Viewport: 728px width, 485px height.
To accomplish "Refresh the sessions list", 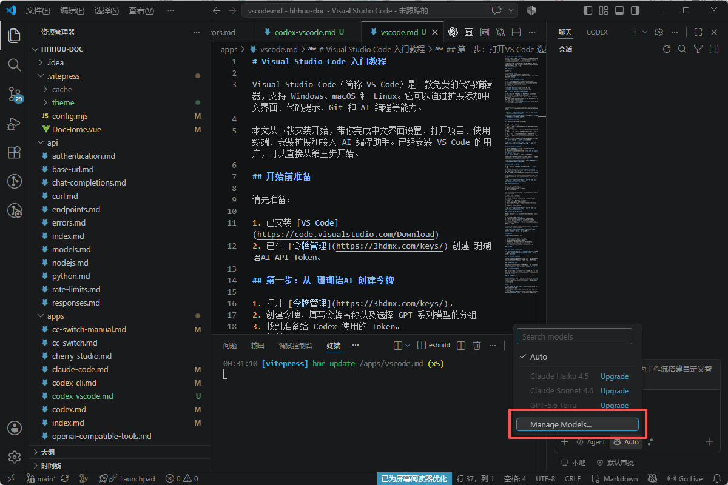I will [667, 49].
